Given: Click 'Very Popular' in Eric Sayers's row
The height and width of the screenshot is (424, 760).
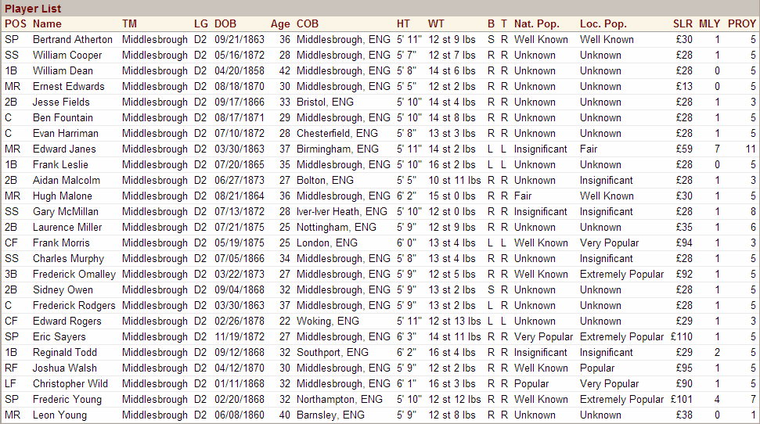Looking at the screenshot, I should click(543, 336).
